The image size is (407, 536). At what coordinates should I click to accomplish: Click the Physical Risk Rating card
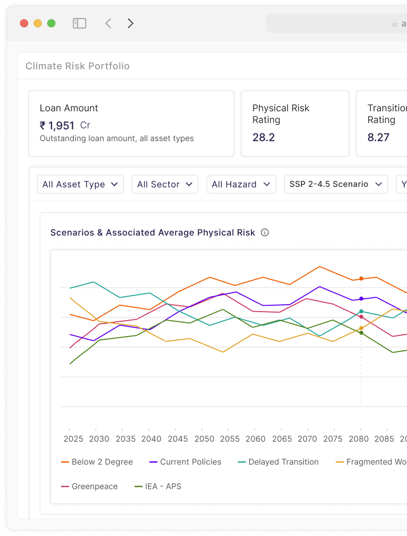295,123
